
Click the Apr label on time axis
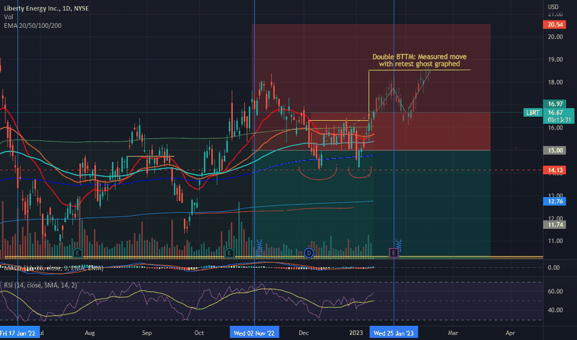point(510,333)
